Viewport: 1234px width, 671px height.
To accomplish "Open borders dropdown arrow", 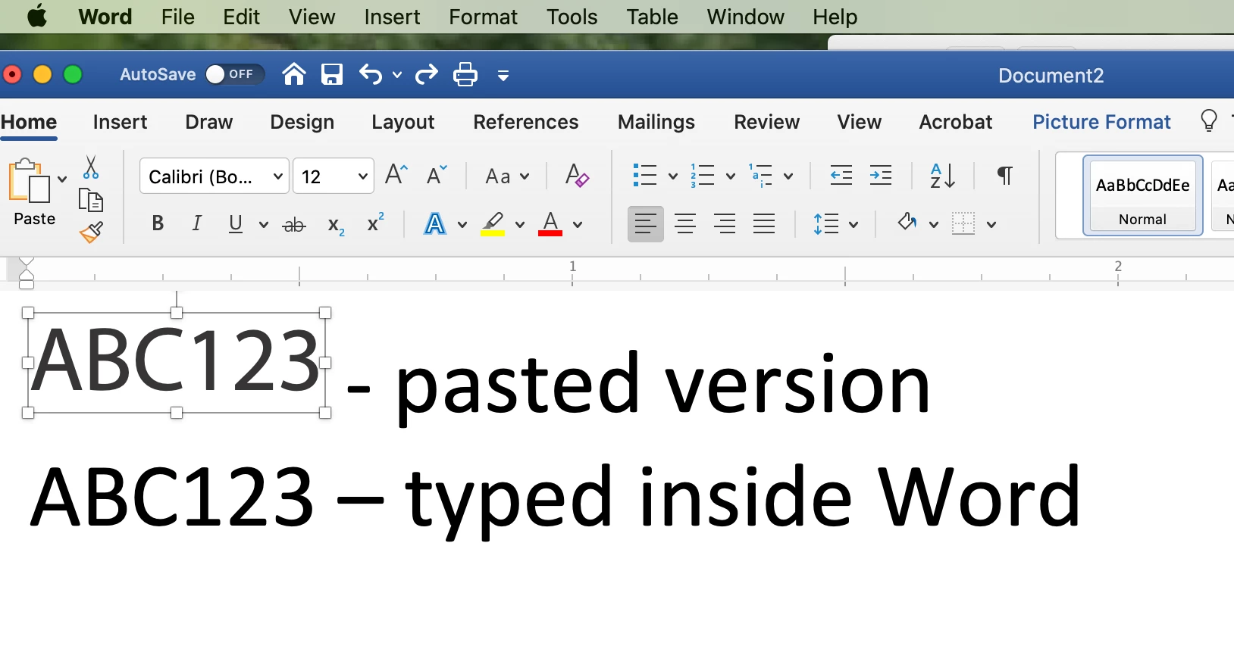I will click(991, 225).
